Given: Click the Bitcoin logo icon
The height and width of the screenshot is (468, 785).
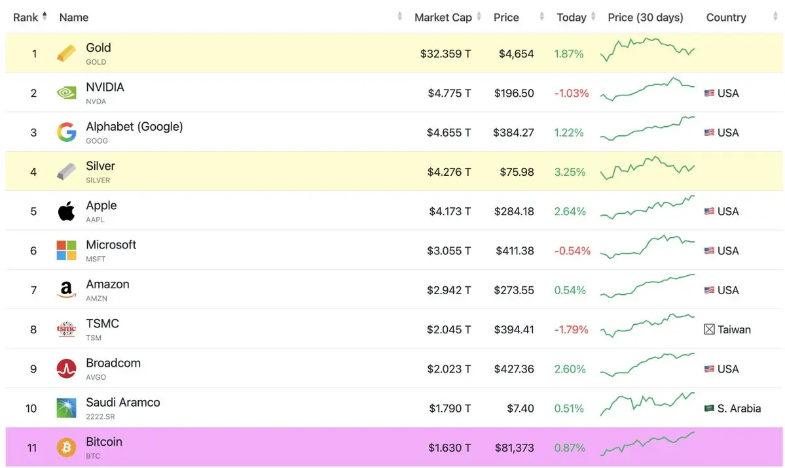Looking at the screenshot, I should (66, 448).
